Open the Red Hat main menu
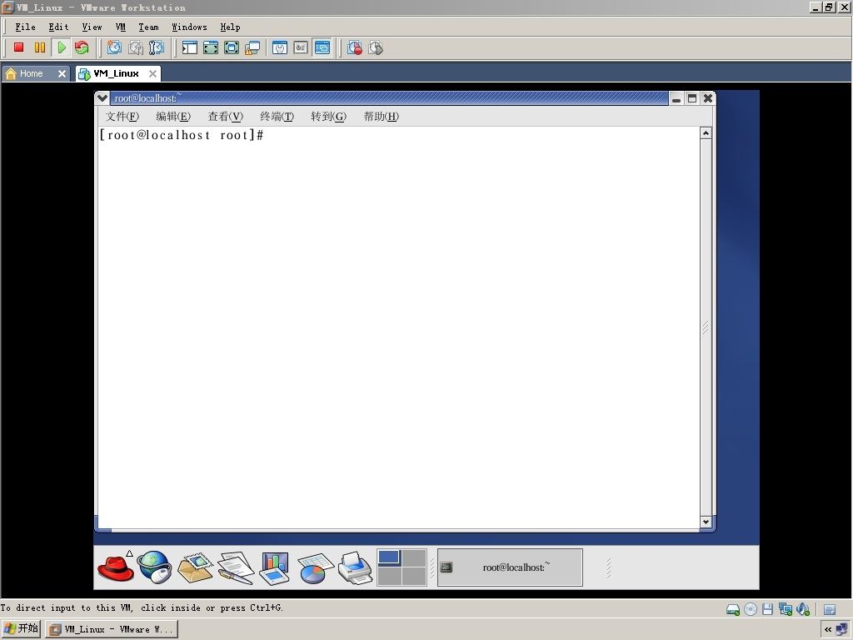 [115, 567]
